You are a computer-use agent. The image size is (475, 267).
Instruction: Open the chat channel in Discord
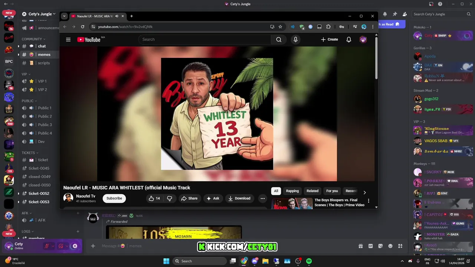tap(39, 46)
